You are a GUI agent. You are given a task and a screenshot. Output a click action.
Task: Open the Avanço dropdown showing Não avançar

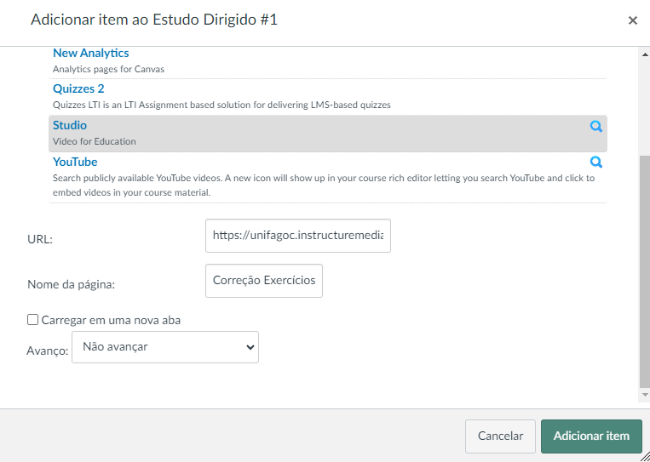(165, 347)
